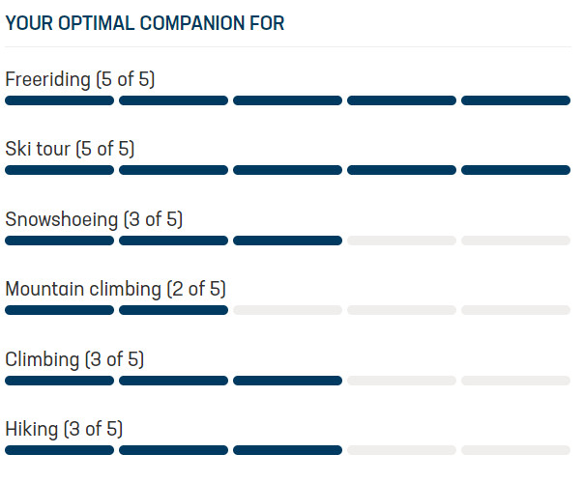Click the 'Ski tour (5 of 5)' label
This screenshot has height=482, width=584.
pos(70,149)
